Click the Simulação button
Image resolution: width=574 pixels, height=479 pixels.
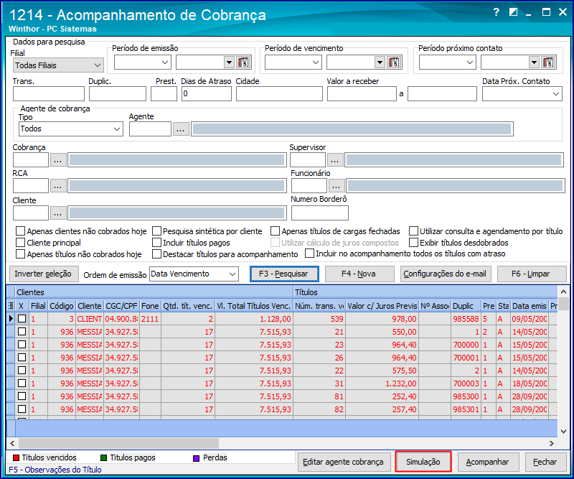(423, 462)
